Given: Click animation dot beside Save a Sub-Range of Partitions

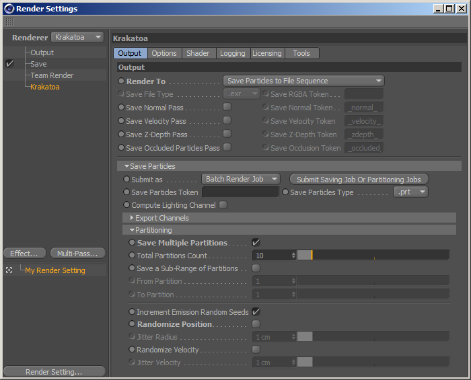Looking at the screenshot, I should pos(132,268).
